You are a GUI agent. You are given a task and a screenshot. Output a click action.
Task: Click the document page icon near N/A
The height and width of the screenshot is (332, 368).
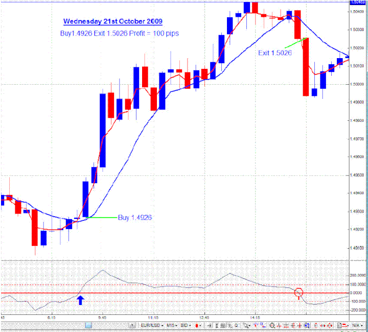pyautogui.click(x=339, y=325)
